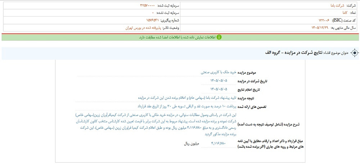Select the نتیجه مزایده value text

(187, 98)
